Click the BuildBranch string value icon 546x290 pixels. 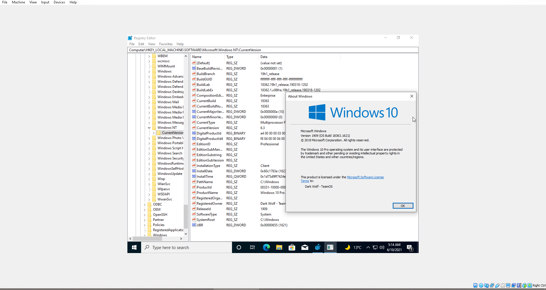tap(194, 74)
